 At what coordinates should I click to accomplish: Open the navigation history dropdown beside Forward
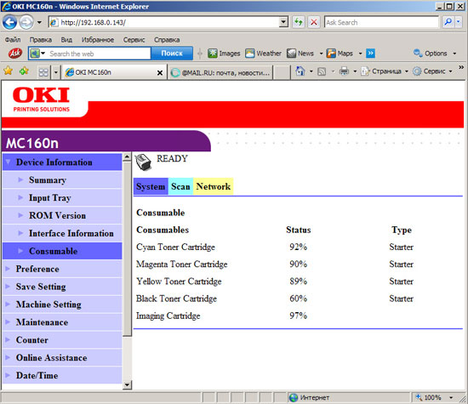click(39, 22)
